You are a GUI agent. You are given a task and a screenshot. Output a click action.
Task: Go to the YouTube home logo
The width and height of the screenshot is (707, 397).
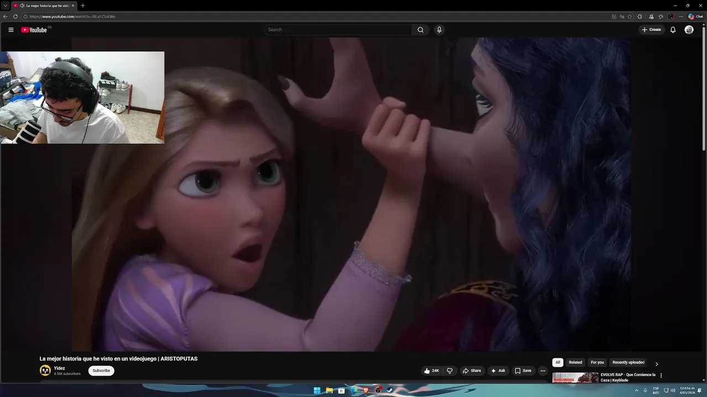click(34, 30)
